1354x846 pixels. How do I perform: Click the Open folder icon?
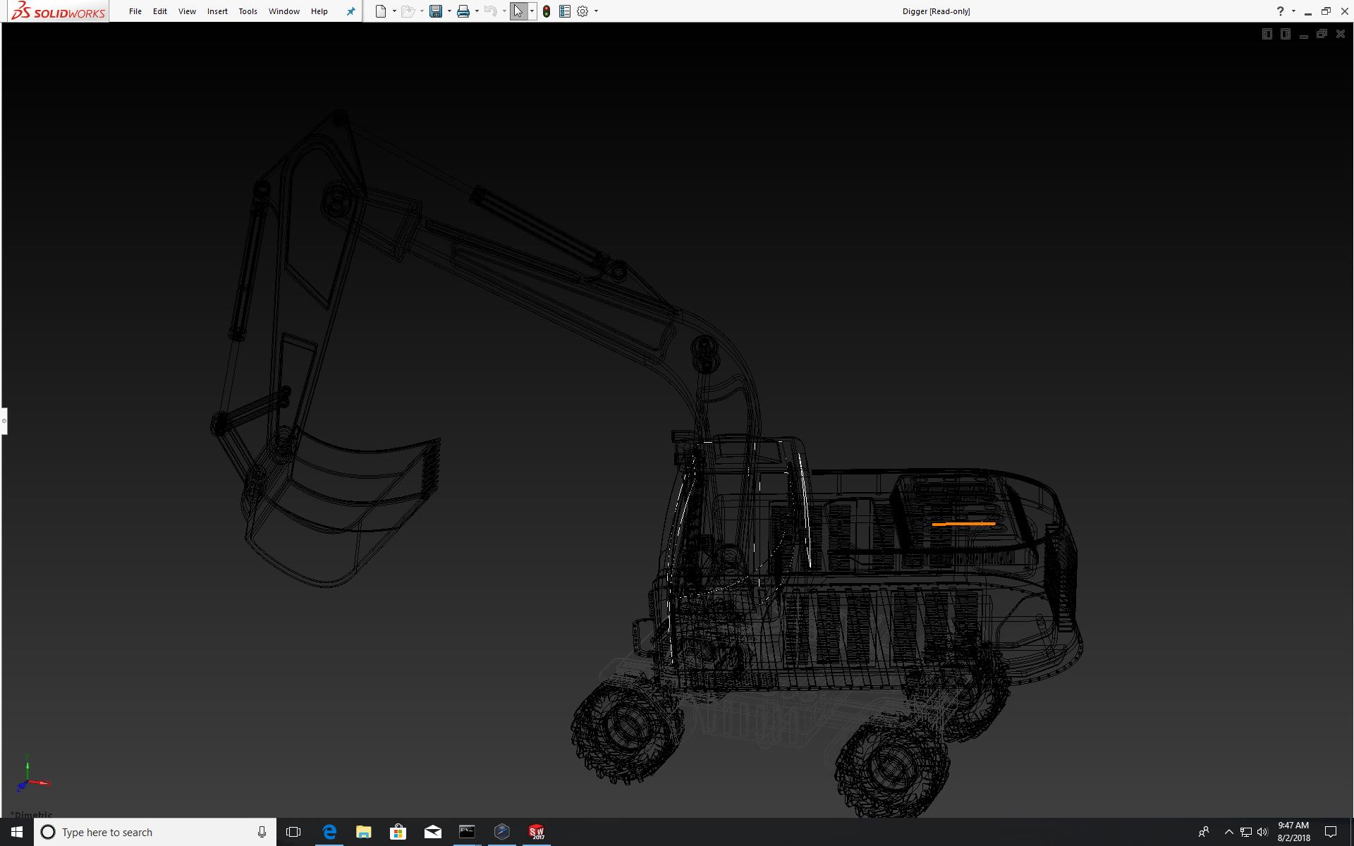408,11
